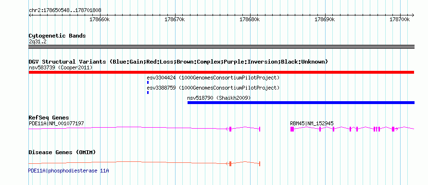Click the magenta PDE11A exon in RefSeq track
Viewport: 428px width, 185px height.
[x=230, y=129]
